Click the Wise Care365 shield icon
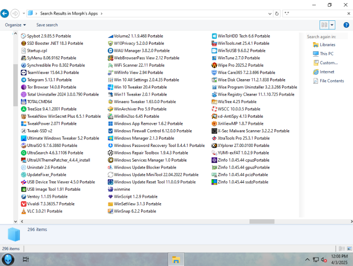 pos(214,73)
